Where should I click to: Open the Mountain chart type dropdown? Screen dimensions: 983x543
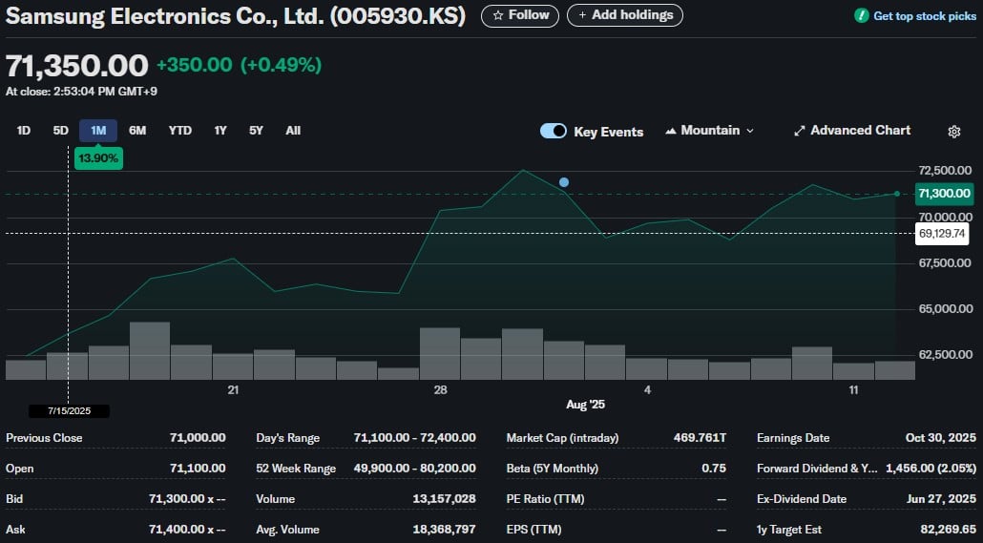pyautogui.click(x=710, y=131)
